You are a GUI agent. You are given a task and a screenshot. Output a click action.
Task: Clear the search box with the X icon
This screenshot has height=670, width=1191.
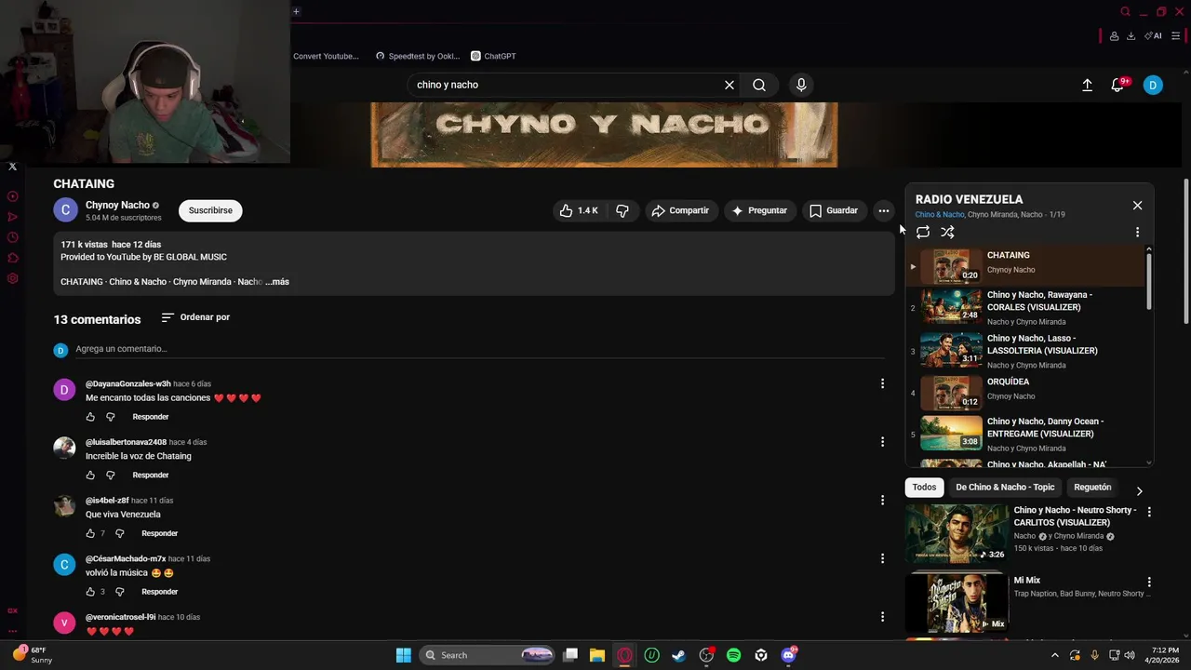click(729, 85)
